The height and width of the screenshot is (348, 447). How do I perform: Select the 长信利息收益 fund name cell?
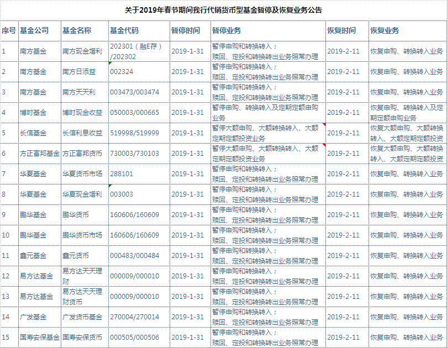click(83, 133)
